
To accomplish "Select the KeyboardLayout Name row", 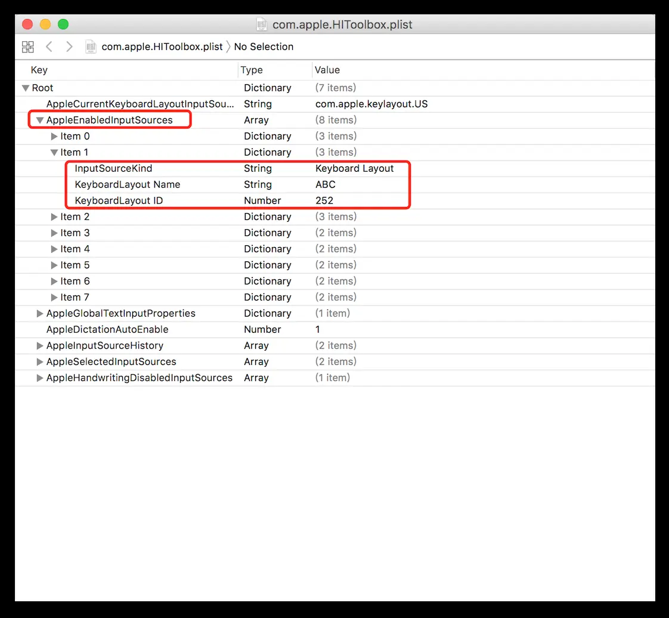I will [x=127, y=184].
